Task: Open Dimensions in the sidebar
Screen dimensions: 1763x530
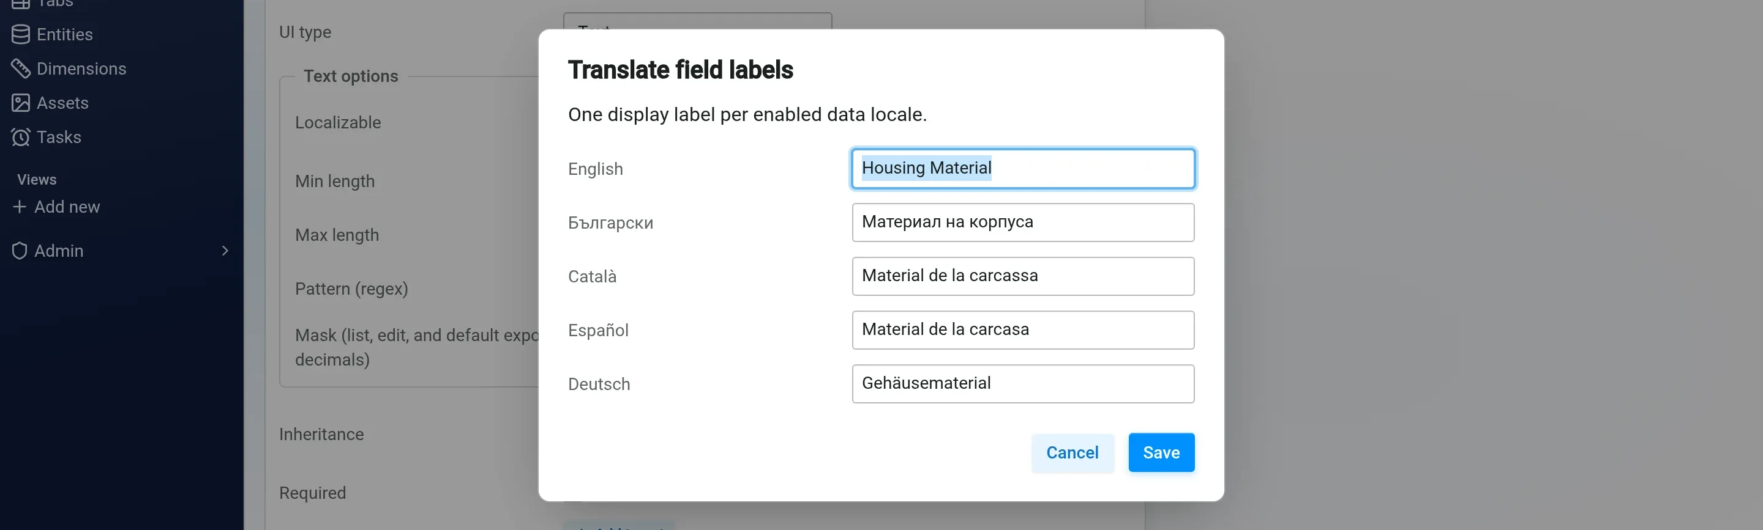Action: click(x=81, y=68)
